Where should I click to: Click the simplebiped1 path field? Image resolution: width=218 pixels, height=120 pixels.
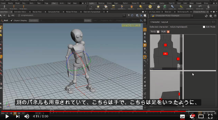point(27,15)
